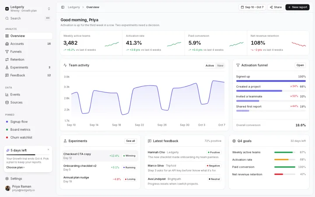Viewport: 315px width, 197px height.
Task: Open the Sep 10 – Oct 7 date picker
Action: [x=252, y=7]
